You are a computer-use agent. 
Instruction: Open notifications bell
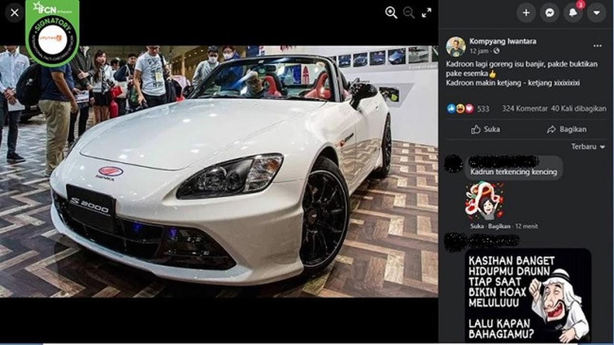tap(573, 13)
